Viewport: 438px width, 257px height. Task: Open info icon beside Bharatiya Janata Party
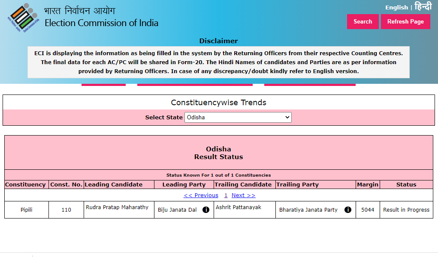coord(348,210)
